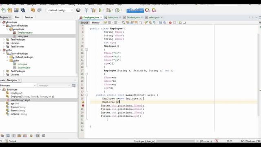Click the last icon on the main toolbar
Image resolution: width=261 pixels, height=147 pixels.
154,10
